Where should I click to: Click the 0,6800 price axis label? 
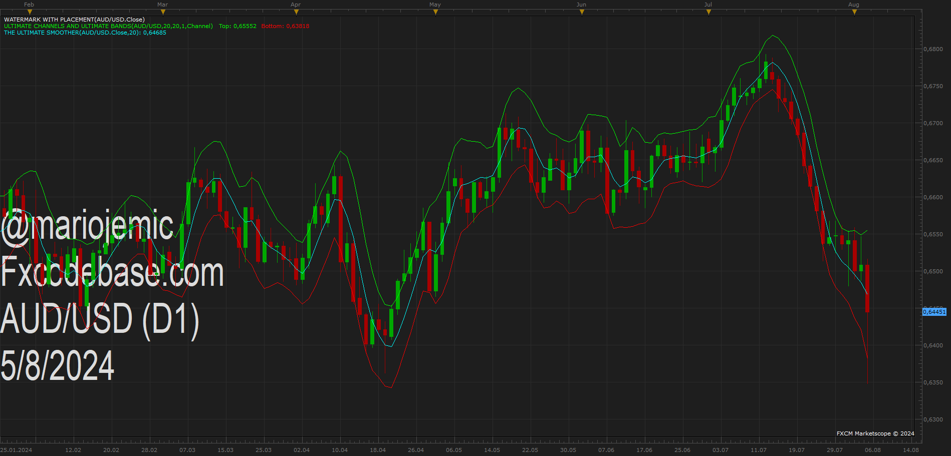[933, 49]
